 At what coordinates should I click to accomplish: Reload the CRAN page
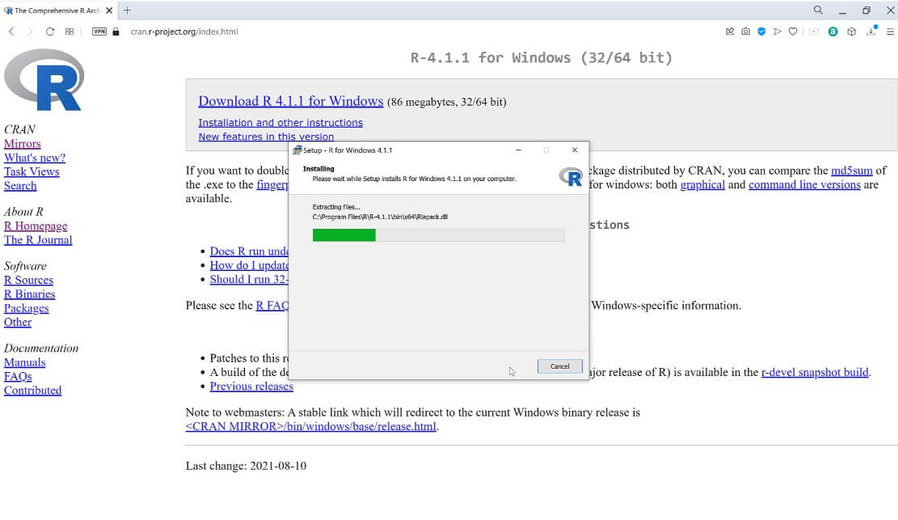pyautogui.click(x=50, y=32)
